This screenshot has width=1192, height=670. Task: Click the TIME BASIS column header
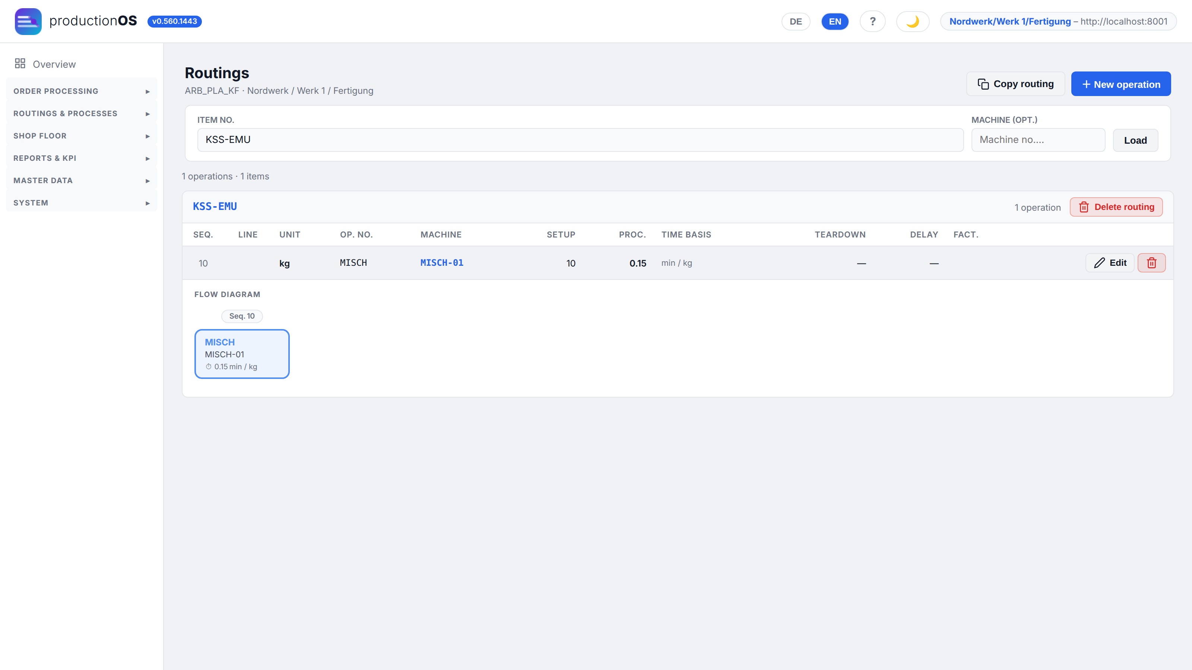[x=686, y=234]
